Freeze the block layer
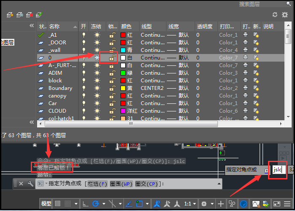 [97, 81]
